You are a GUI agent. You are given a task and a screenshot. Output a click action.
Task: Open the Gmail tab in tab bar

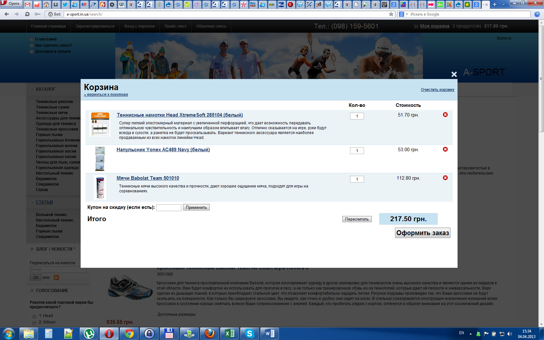tap(28, 5)
